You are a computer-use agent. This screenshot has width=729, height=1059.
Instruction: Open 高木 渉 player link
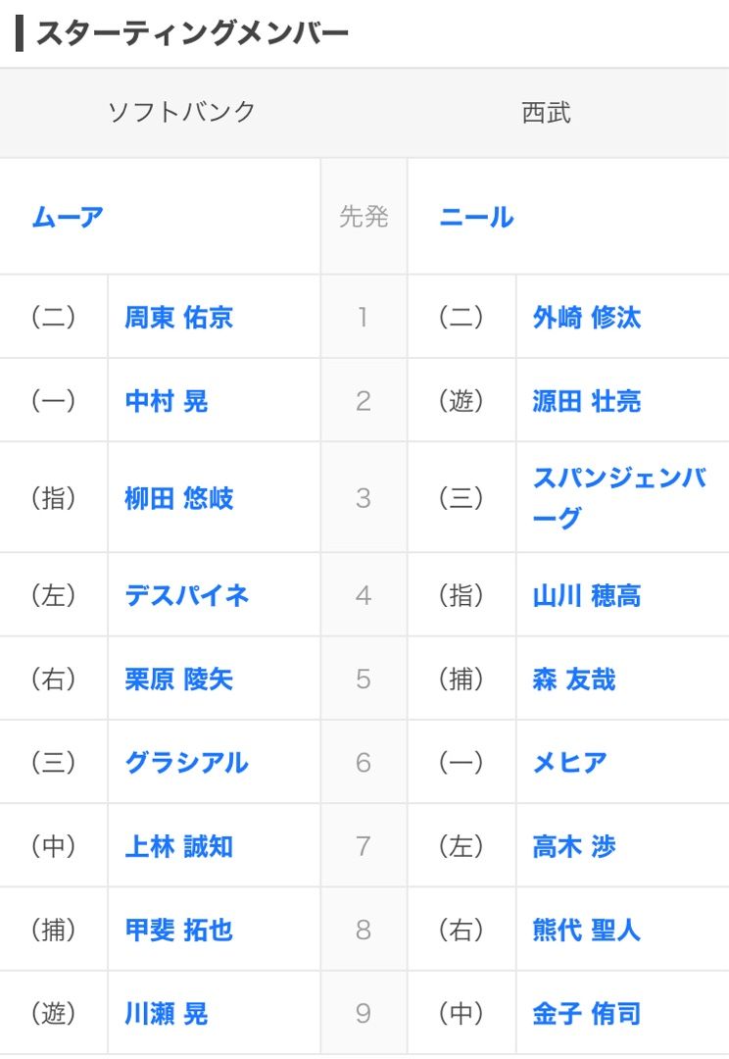click(x=574, y=846)
